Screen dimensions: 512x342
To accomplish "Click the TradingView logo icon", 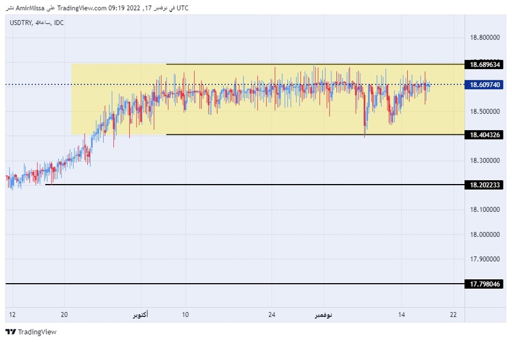I will point(10,333).
